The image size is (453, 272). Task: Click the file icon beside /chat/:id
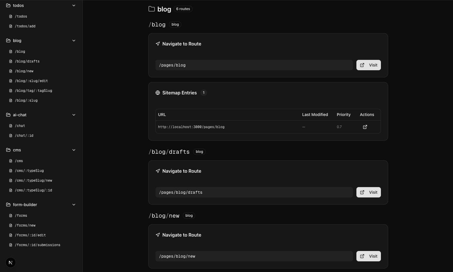tap(11, 136)
